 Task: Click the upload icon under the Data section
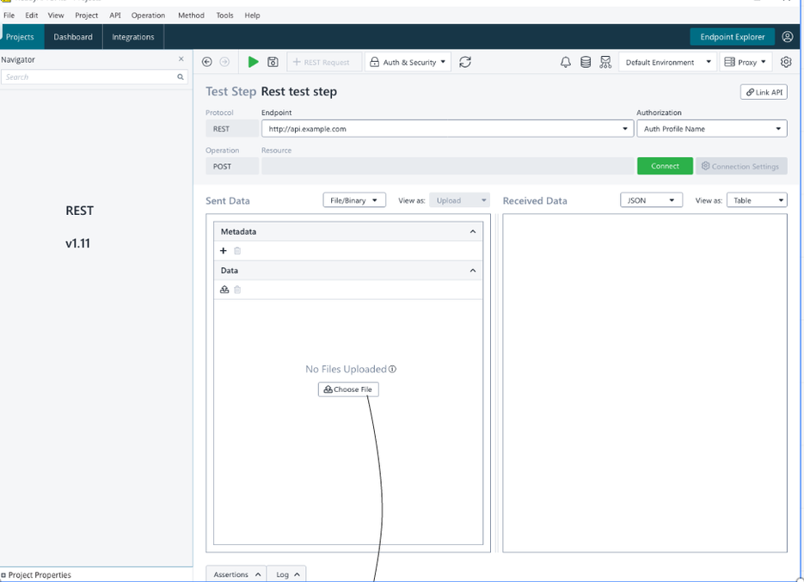coord(224,290)
